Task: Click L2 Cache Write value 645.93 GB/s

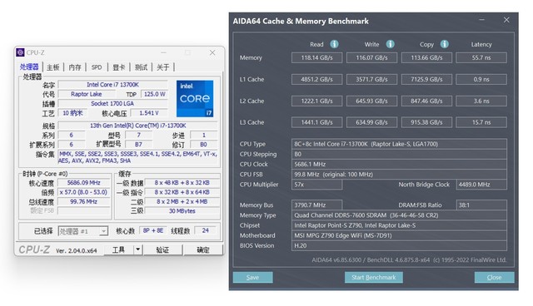Action: pos(371,101)
